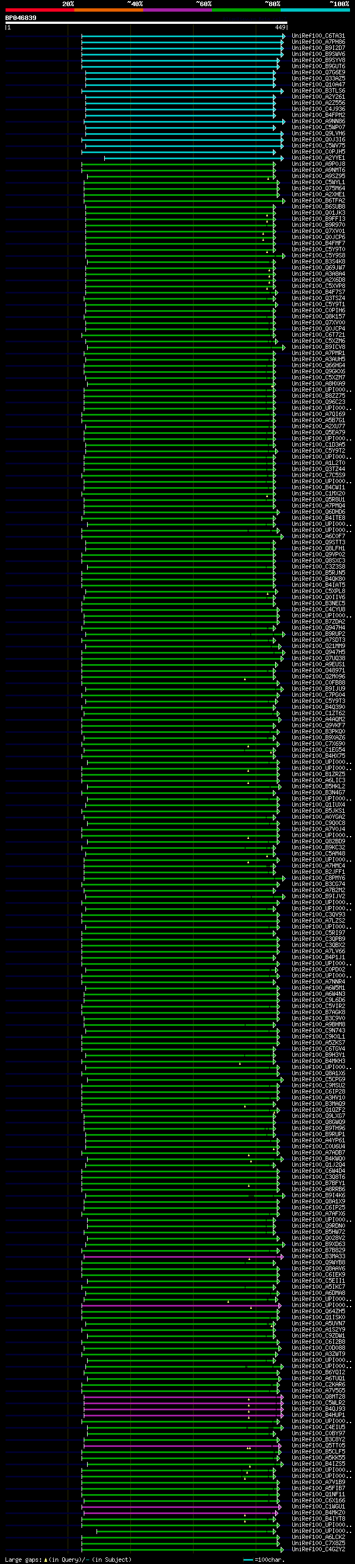355x1564 pixels.
Task: Click the red 20% identity scale segment
Action: pyautogui.click(x=39, y=10)
